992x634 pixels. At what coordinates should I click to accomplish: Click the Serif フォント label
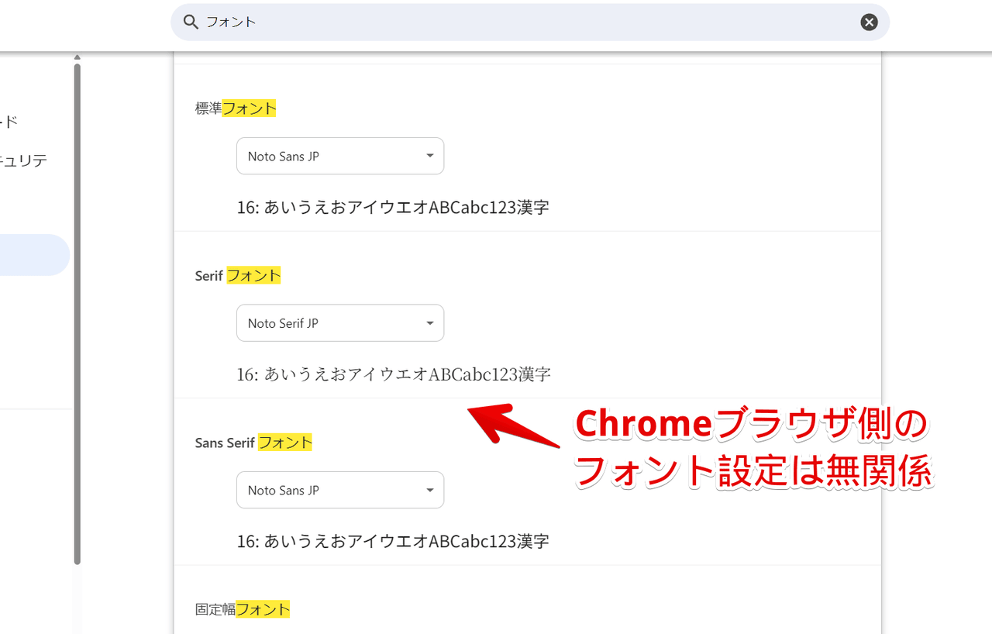pos(238,275)
